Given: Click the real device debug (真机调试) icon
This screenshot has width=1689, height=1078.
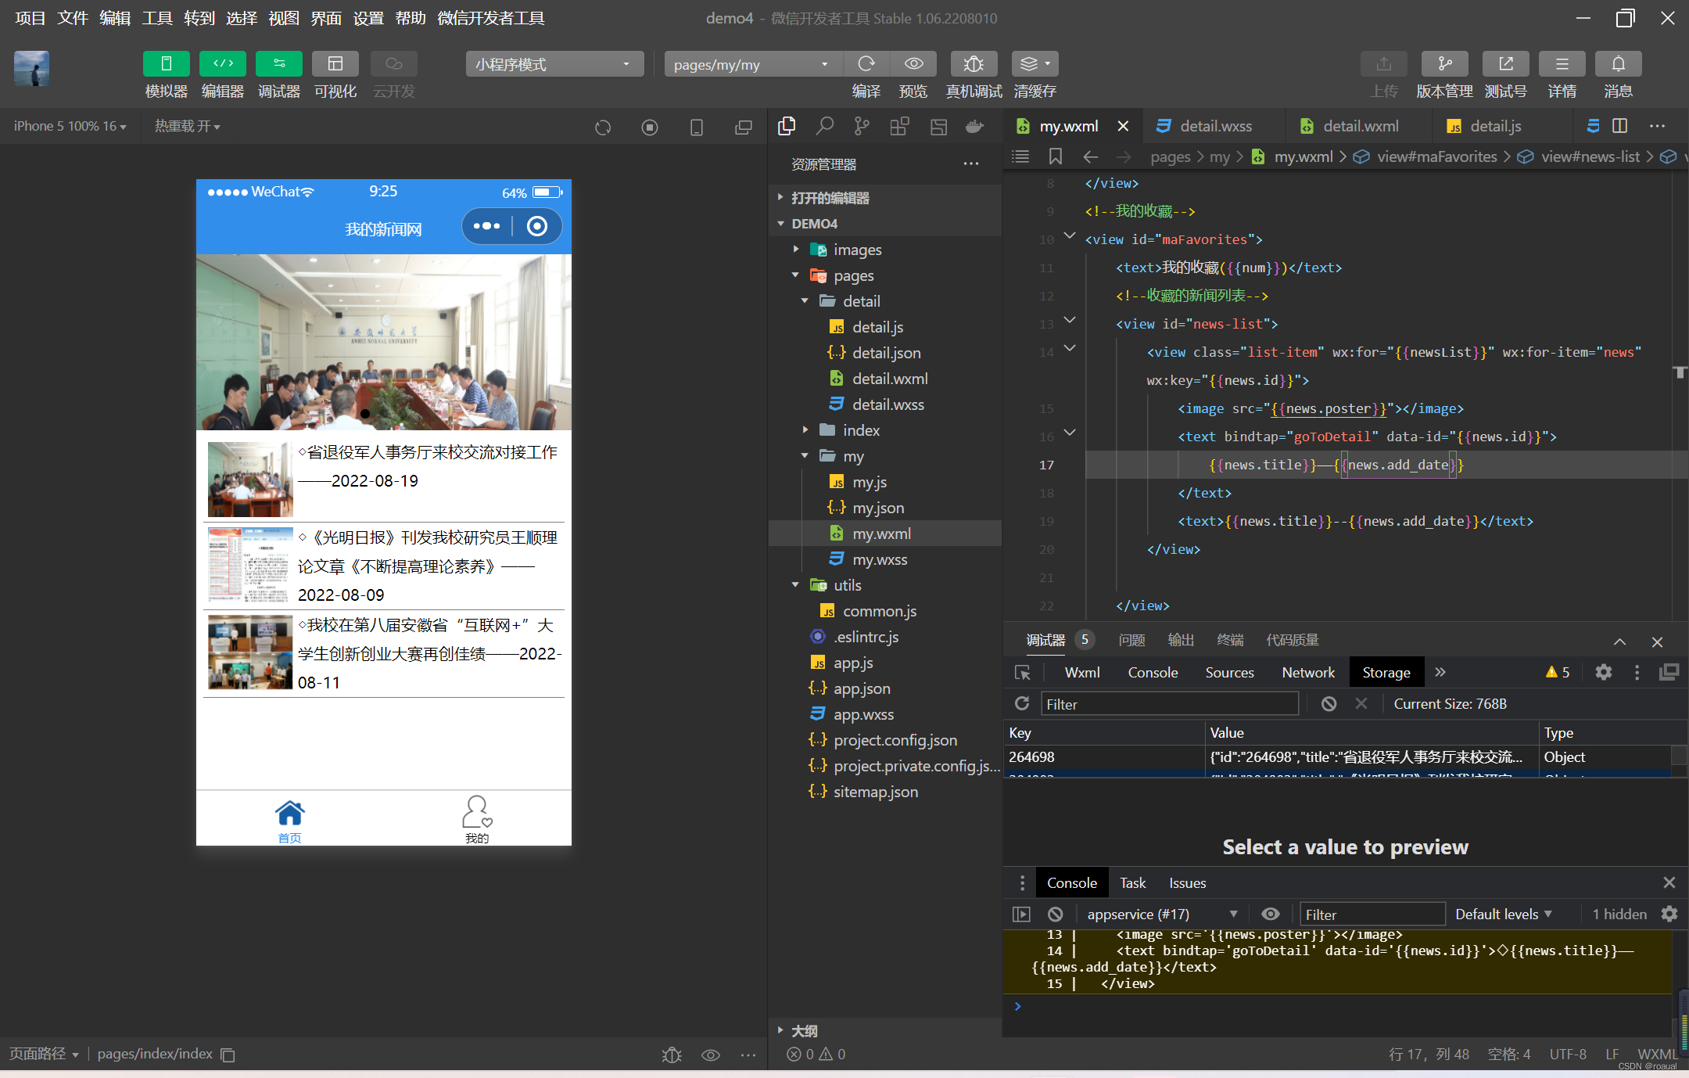Looking at the screenshot, I should pyautogui.click(x=973, y=64).
